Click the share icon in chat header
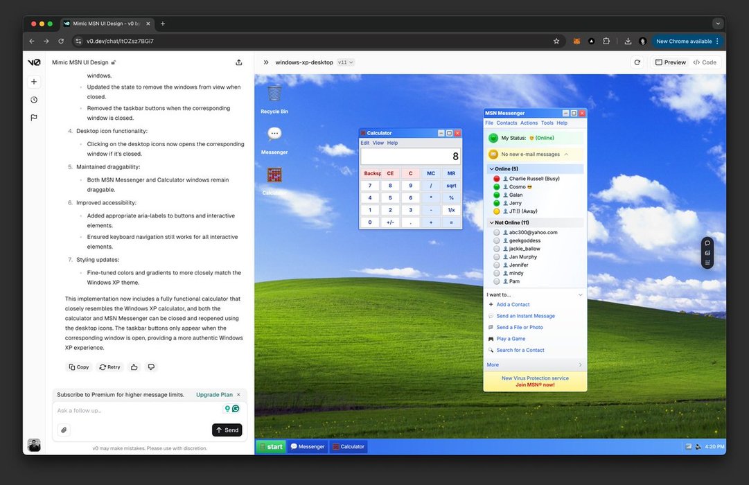This screenshot has width=749, height=485. click(x=239, y=62)
